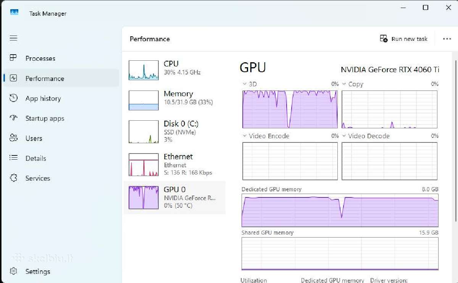Open the Processes page icon
The height and width of the screenshot is (283, 458).
13,58
